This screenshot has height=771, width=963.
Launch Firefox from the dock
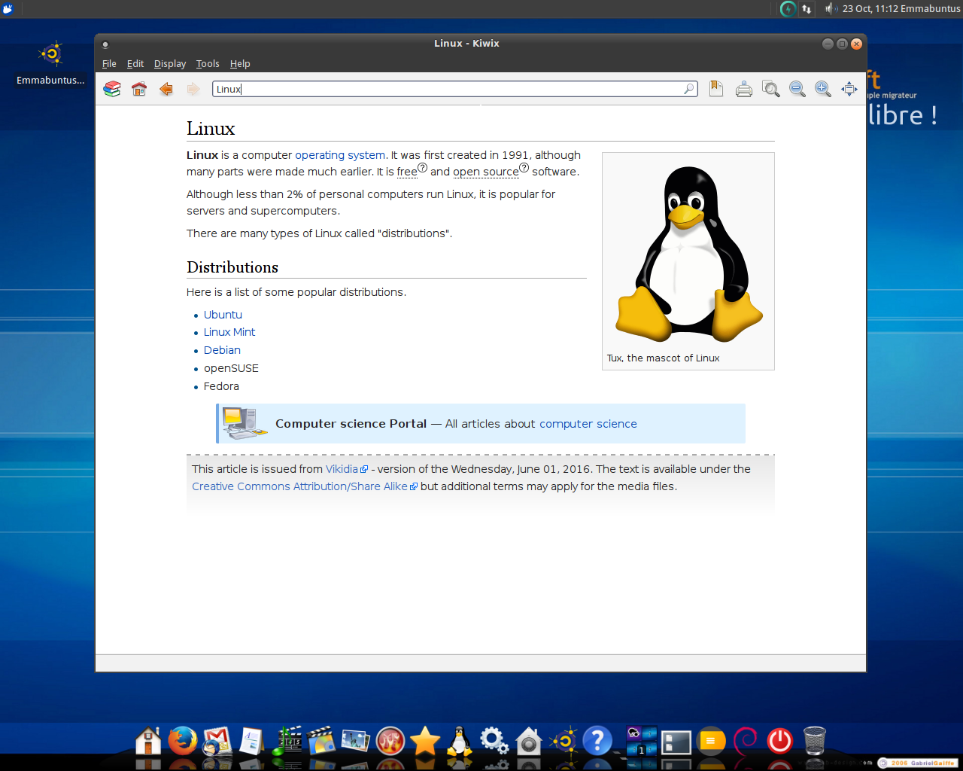pos(183,742)
